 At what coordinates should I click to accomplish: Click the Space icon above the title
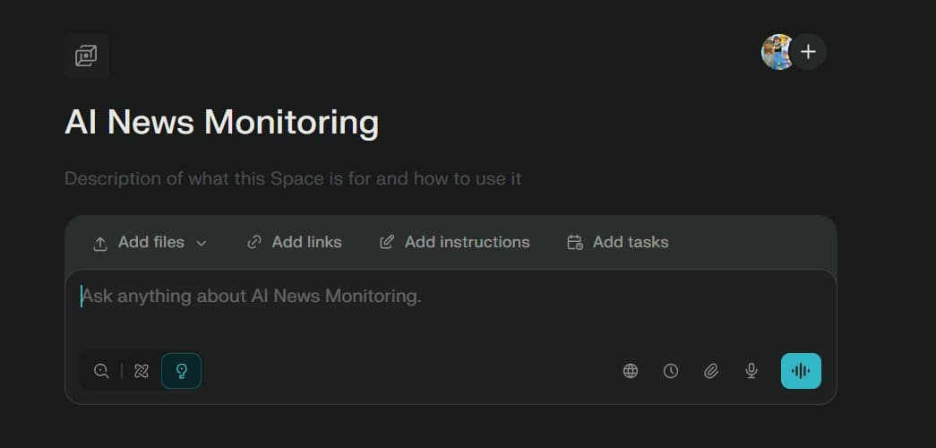[x=86, y=56]
